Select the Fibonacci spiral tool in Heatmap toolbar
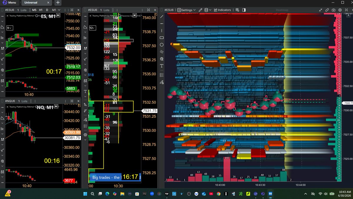 [x=161, y=59]
